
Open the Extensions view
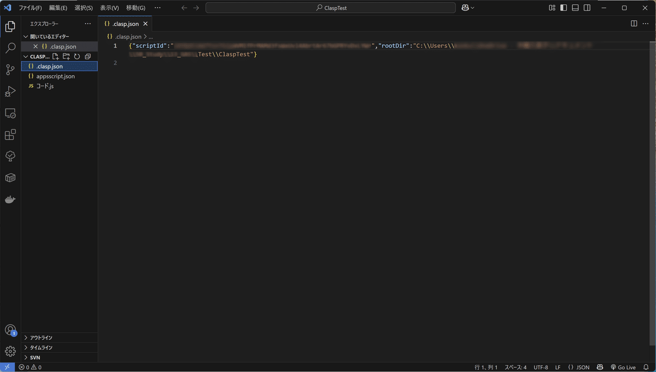point(10,134)
